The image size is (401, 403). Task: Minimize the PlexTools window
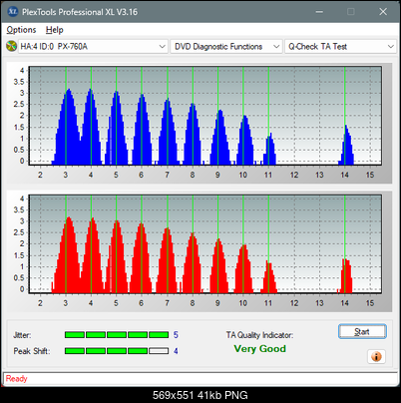[319, 12]
